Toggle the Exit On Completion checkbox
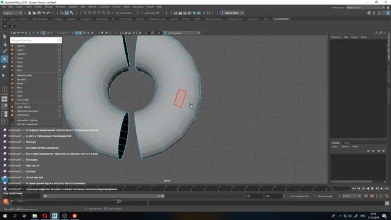 (x=12, y=124)
